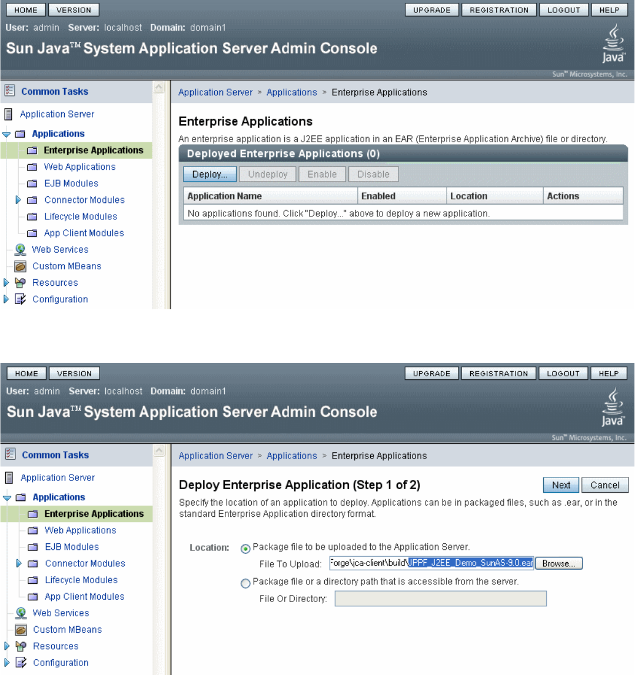Click Web Services globe icon in bottom console

21,613
